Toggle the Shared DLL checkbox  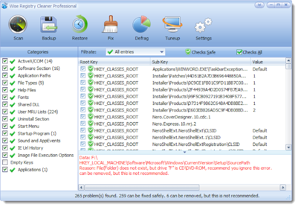point(5,104)
